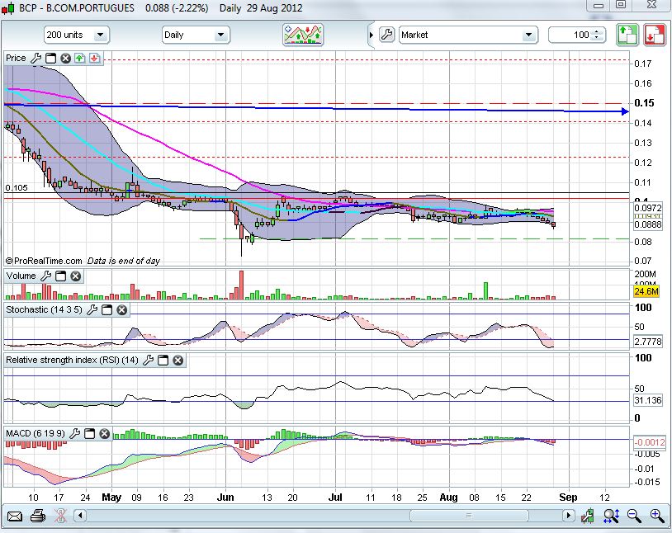Zoom in the chart with the plus magnifier

[657, 516]
